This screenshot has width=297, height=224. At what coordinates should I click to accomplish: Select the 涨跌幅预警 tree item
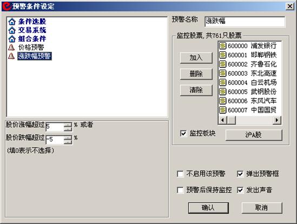(x=35, y=56)
